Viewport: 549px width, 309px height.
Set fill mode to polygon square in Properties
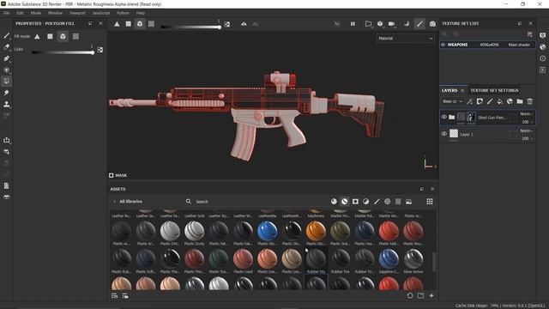coord(50,36)
